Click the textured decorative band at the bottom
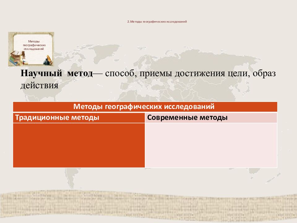Screen dimensions: 297x223 (148, 208)
